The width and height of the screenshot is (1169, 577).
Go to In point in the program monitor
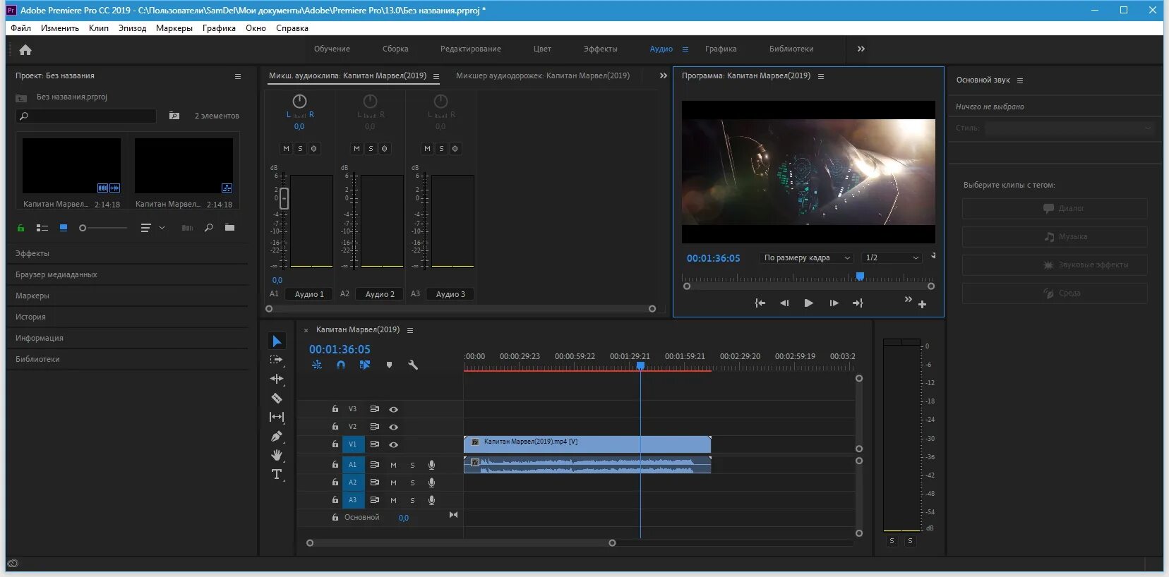pyautogui.click(x=760, y=303)
